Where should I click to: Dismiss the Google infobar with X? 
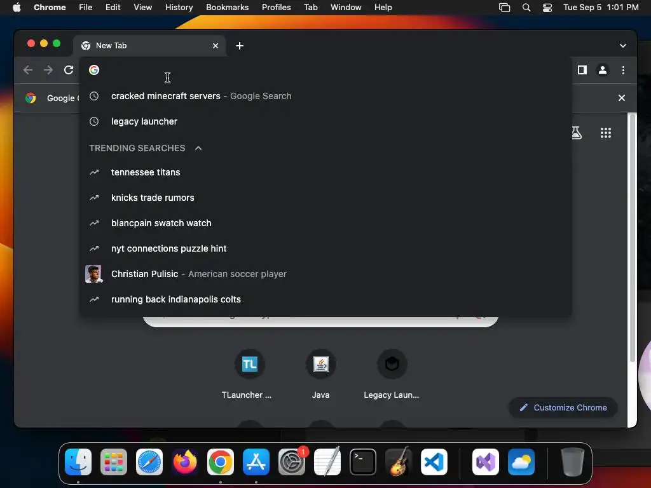tap(622, 98)
